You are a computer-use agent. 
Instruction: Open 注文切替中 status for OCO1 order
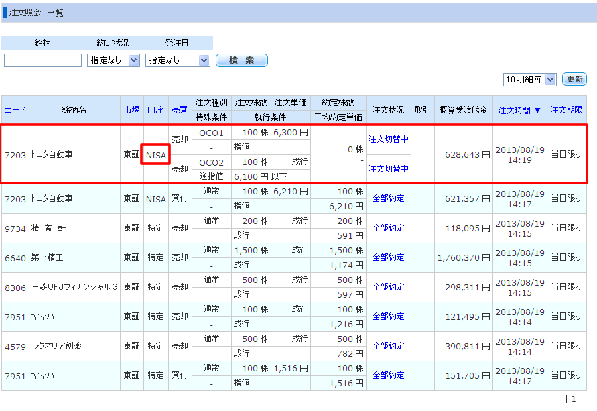[x=389, y=139]
